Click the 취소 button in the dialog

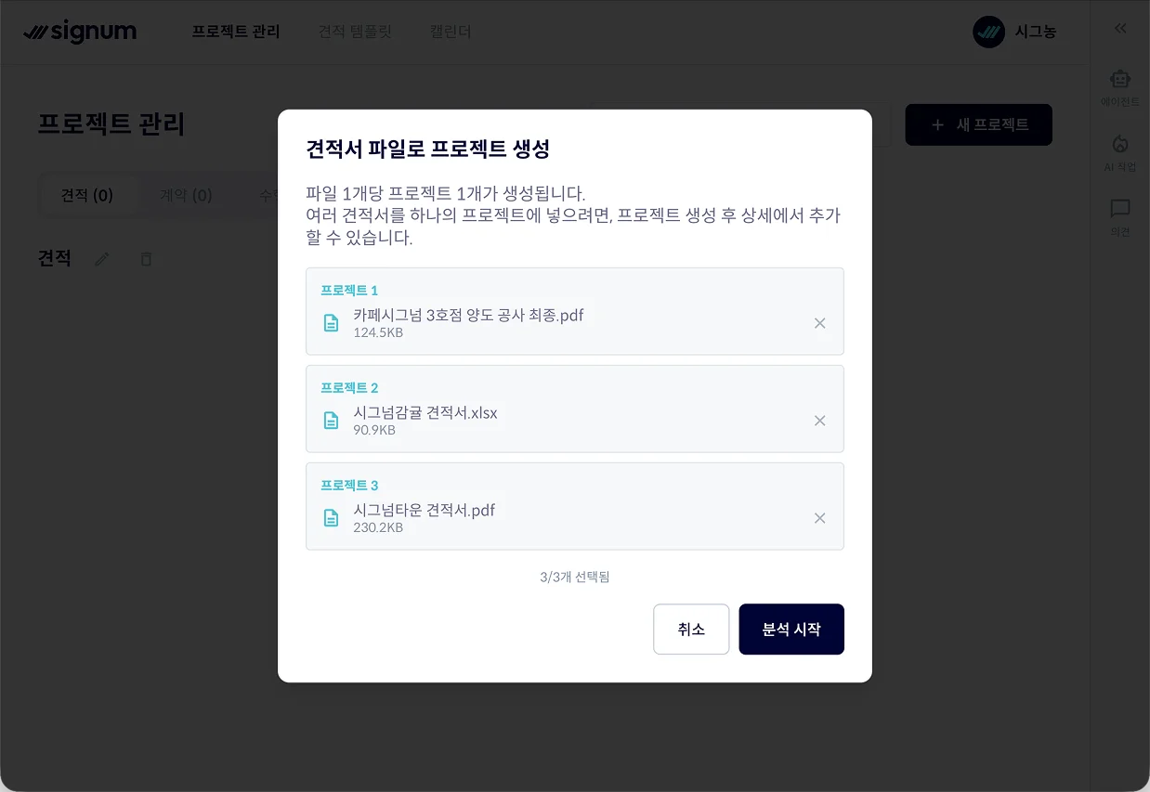pos(691,629)
